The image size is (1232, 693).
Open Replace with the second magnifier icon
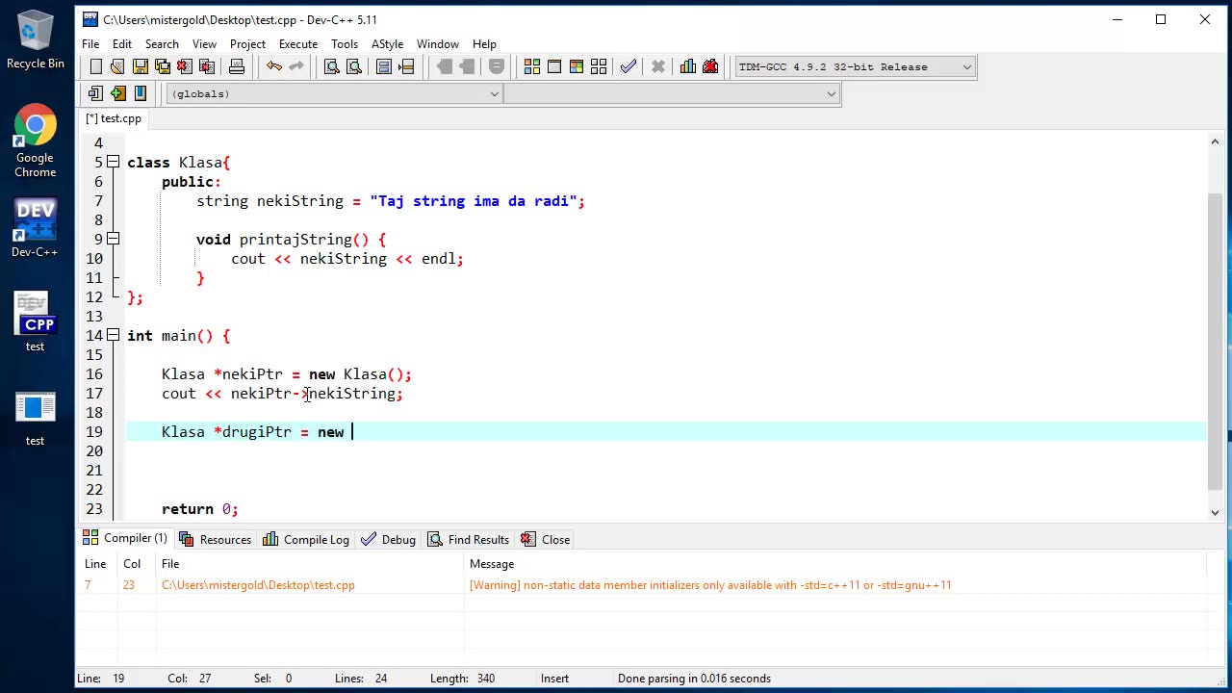click(x=353, y=66)
